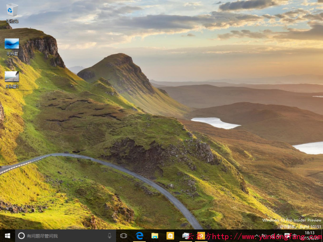This screenshot has width=323, height=242.
Task: Open the Windows Start menu
Action: (8, 236)
